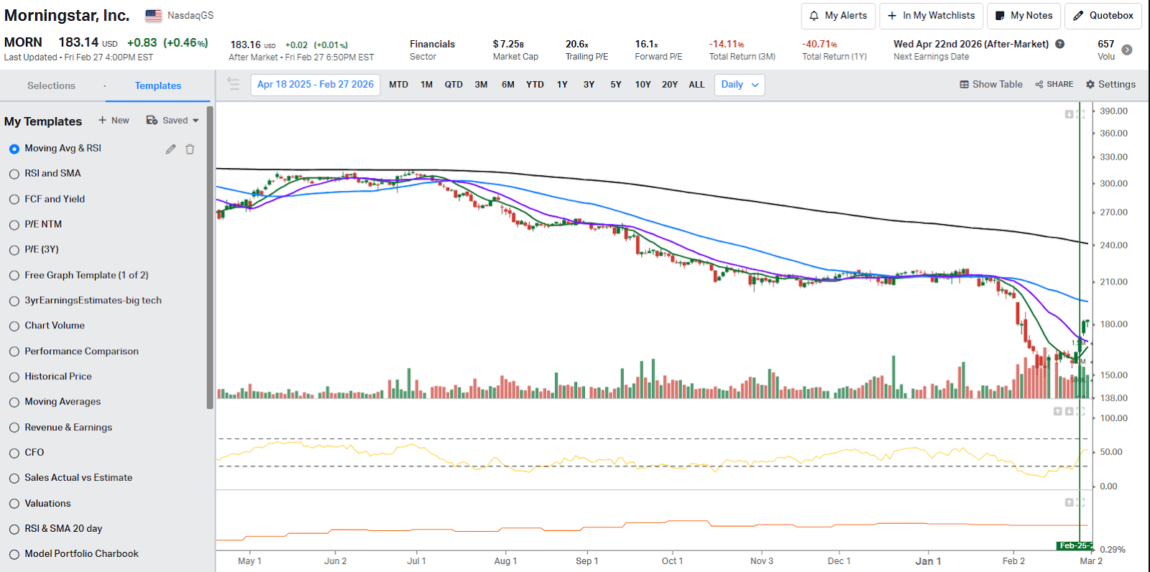This screenshot has height=572, width=1150.
Task: Click the My Notes note icon
Action: point(1000,16)
